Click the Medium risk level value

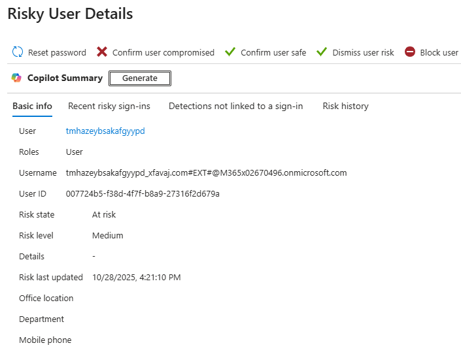coord(107,235)
